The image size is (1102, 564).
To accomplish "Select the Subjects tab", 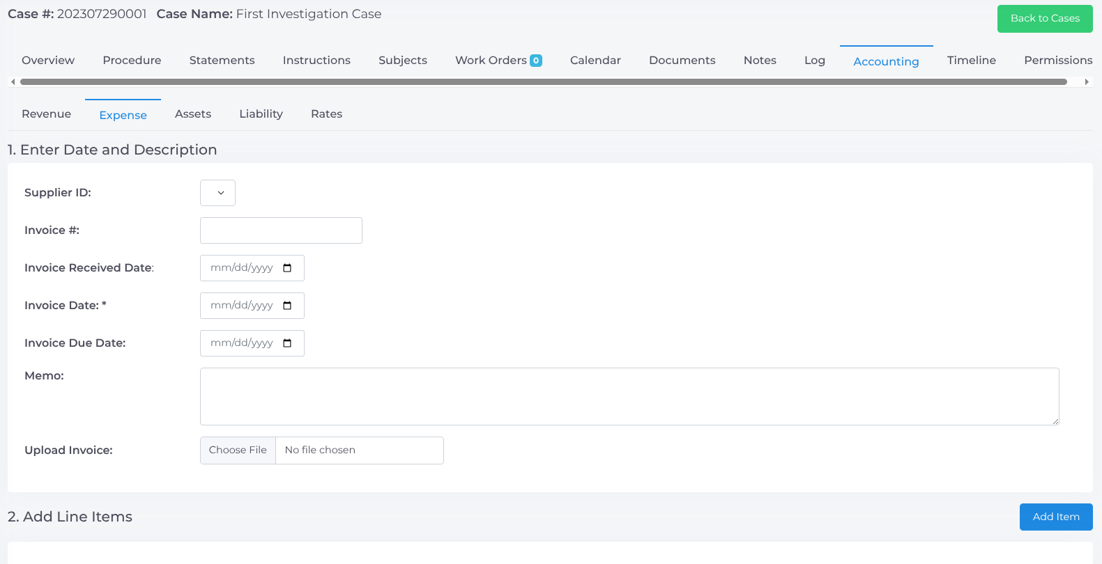I will coord(403,61).
